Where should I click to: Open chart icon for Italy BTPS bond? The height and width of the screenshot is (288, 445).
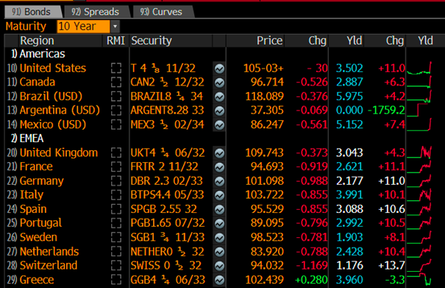coord(219,195)
